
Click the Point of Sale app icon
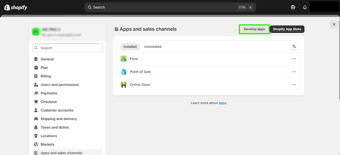[124, 72]
